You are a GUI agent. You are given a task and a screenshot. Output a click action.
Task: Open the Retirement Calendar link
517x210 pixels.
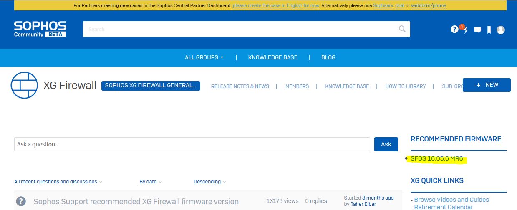(444, 207)
